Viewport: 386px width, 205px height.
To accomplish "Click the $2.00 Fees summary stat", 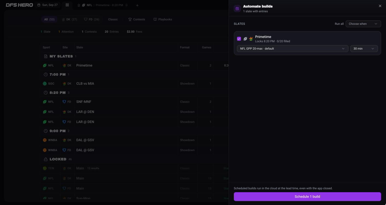I will [135, 32].
